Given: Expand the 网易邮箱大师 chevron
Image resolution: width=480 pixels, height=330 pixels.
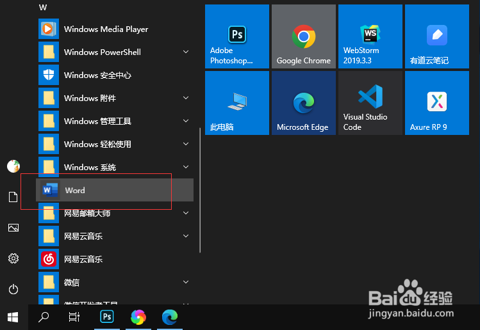Looking at the screenshot, I should pyautogui.click(x=185, y=213).
